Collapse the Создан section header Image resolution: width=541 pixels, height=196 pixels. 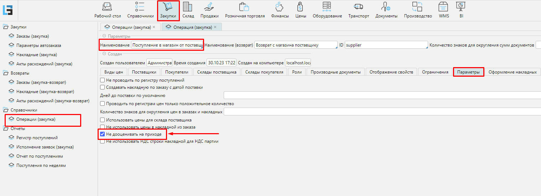coord(104,54)
